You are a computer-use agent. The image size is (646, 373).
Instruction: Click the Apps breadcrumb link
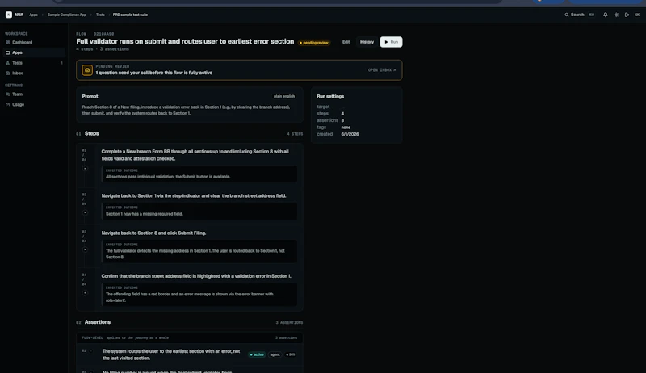pyautogui.click(x=33, y=15)
